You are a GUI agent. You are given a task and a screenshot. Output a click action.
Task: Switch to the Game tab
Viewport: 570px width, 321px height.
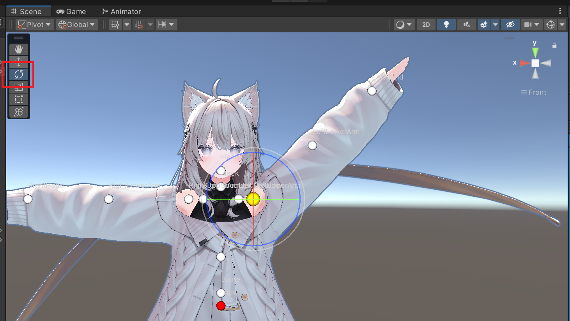point(71,11)
